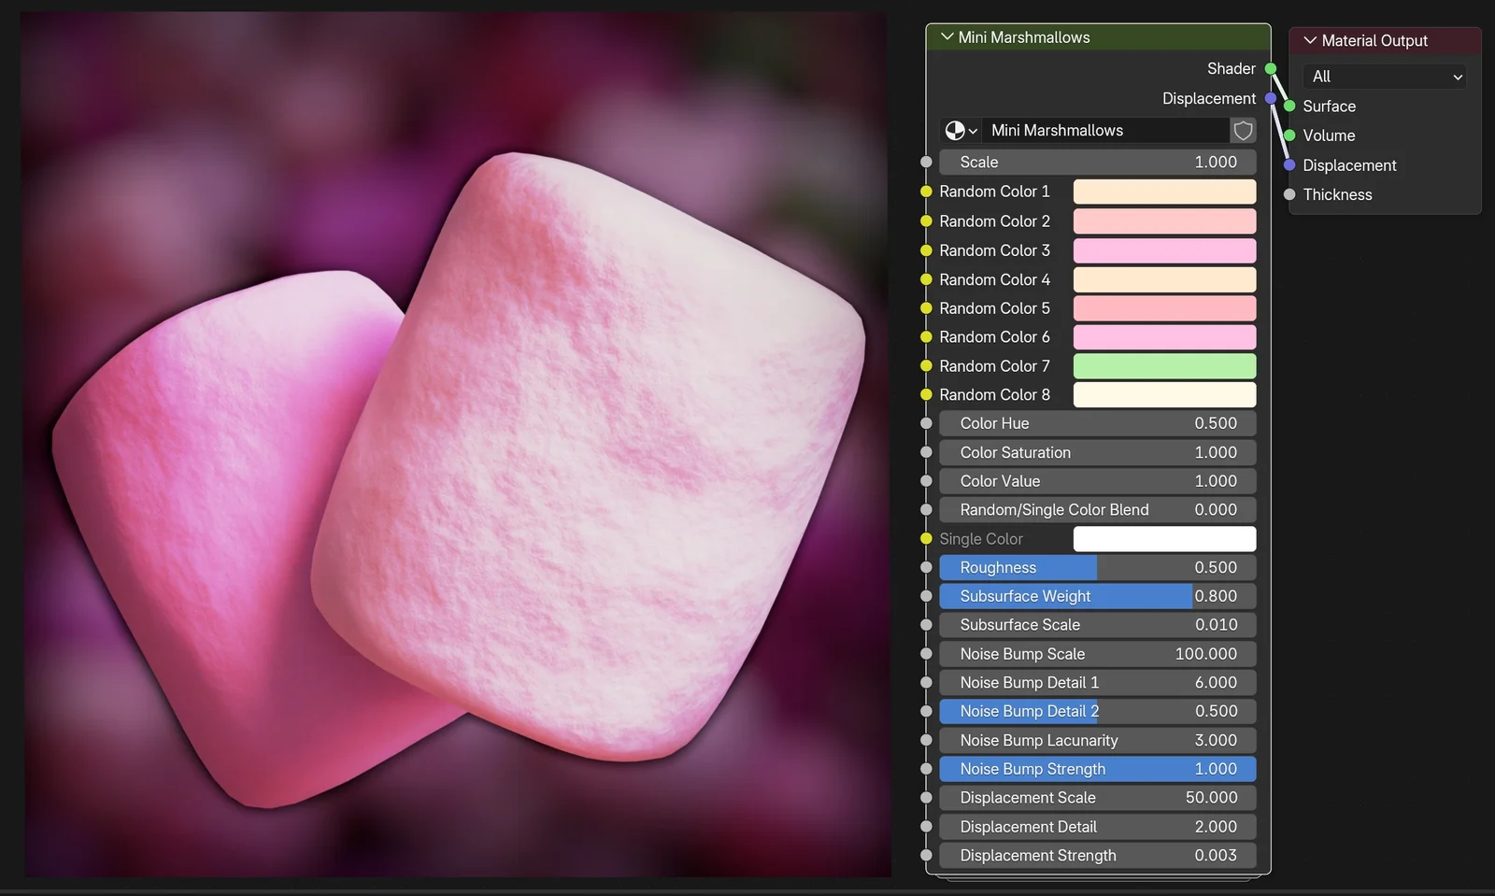Click the Roughness input socket

[926, 567]
